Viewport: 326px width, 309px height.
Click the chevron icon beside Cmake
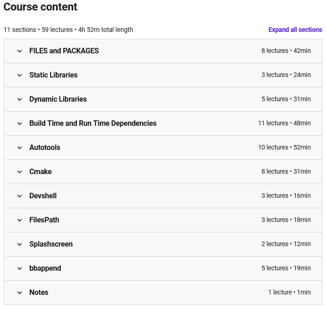click(x=20, y=172)
